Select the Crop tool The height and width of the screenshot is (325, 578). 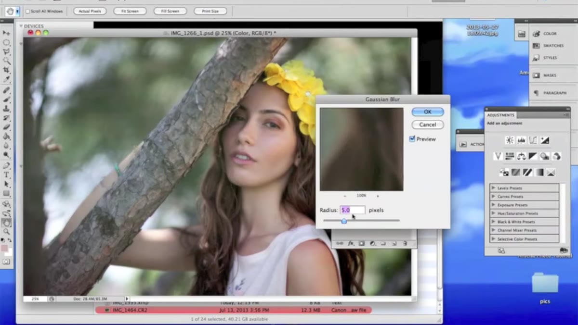tap(6, 70)
